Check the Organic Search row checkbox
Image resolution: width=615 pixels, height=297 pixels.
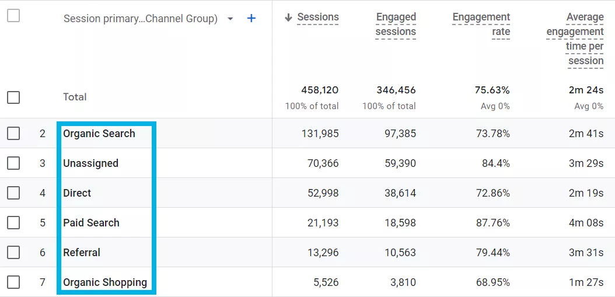13,134
